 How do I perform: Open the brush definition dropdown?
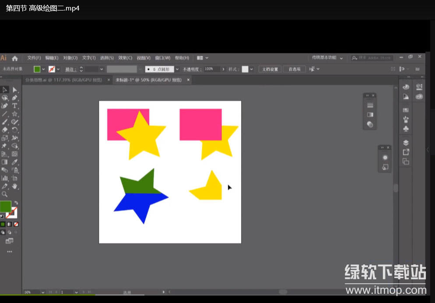(x=177, y=69)
